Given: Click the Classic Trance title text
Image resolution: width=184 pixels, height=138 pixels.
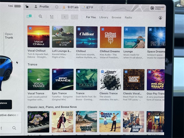Looking at the screenshot, I should click(x=109, y=93).
